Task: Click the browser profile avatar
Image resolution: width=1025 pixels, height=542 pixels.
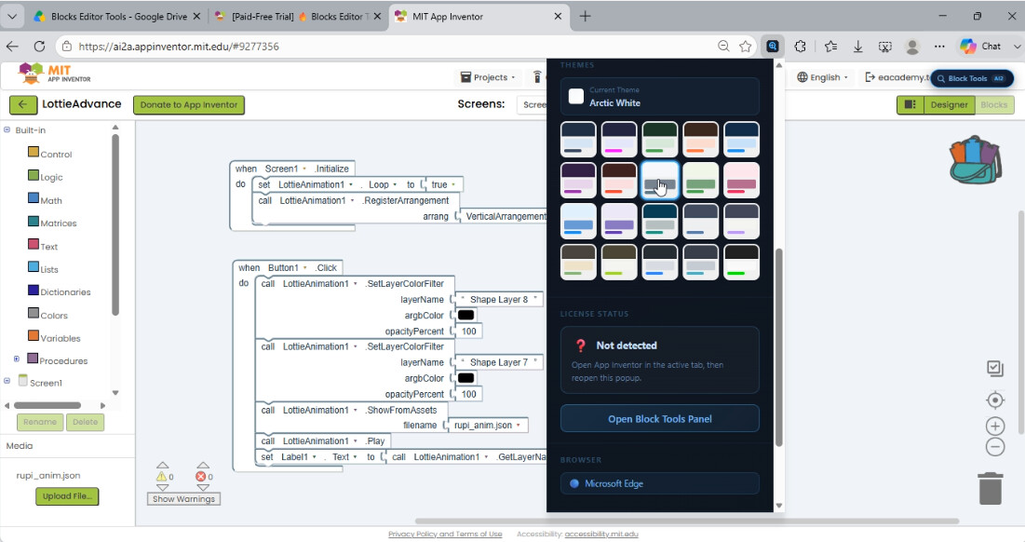Action: pyautogui.click(x=912, y=47)
